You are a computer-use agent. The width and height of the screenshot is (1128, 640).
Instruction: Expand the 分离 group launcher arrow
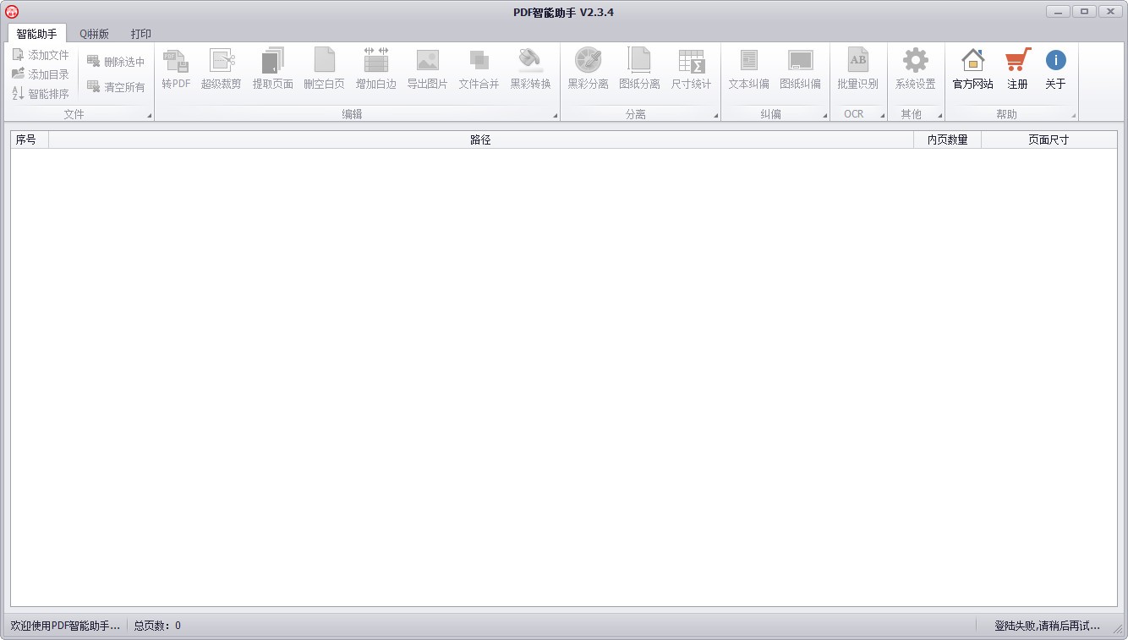[x=715, y=115]
